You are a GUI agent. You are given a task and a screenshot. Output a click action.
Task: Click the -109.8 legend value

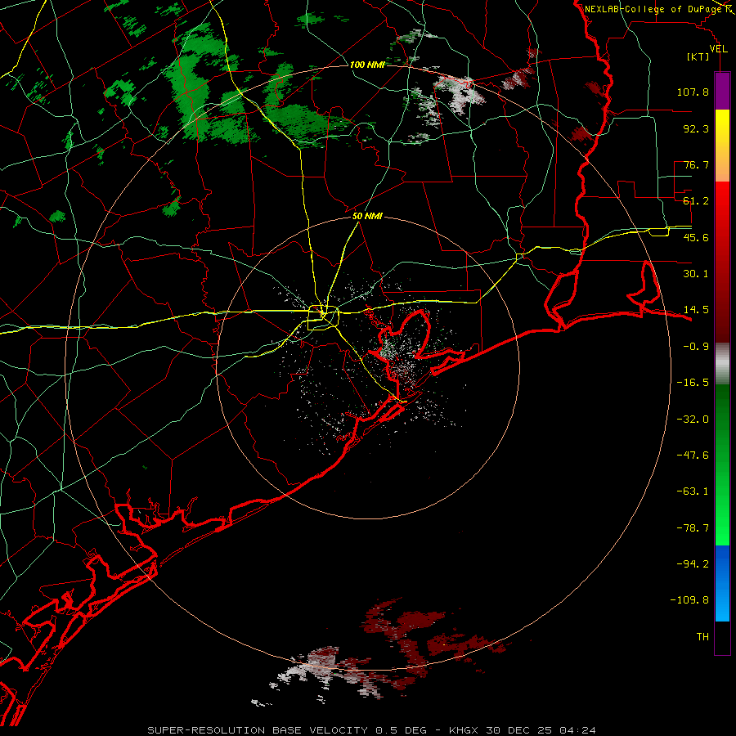pyautogui.click(x=689, y=600)
